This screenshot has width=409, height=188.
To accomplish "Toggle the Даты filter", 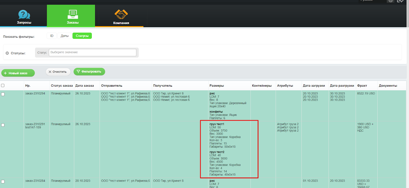I will pyautogui.click(x=64, y=36).
